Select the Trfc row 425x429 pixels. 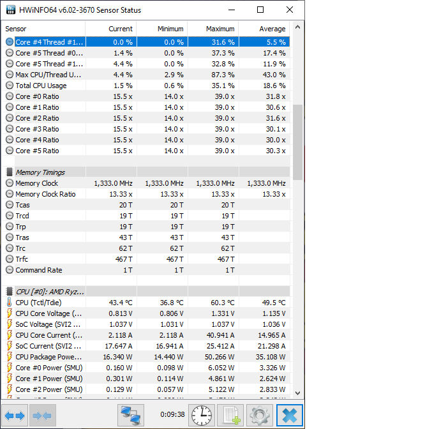[146, 259]
